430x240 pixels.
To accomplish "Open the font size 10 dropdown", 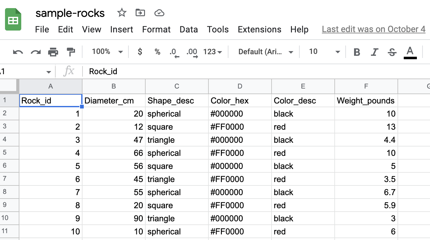I will click(324, 52).
